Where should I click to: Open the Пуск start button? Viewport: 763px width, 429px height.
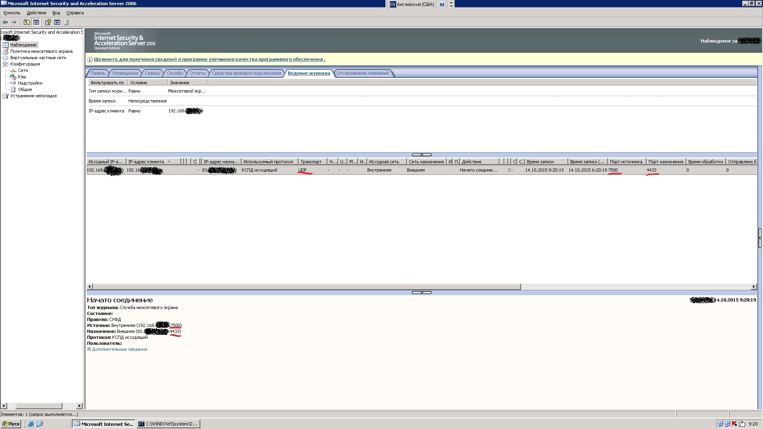coord(11,424)
